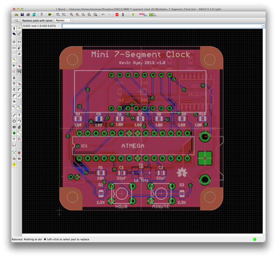277x258 pixels.
Task: Open the yellow Errors icon
Action: pyautogui.click(x=14, y=165)
